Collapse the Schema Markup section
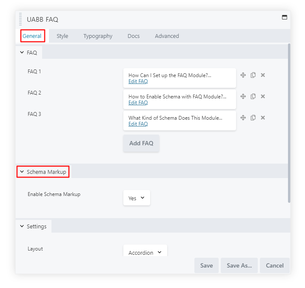The height and width of the screenshot is (288, 305). tap(43, 172)
